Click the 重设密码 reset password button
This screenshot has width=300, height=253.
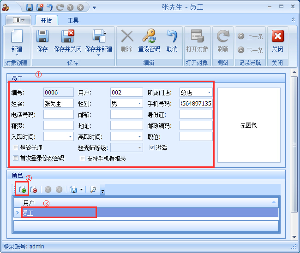(149, 41)
